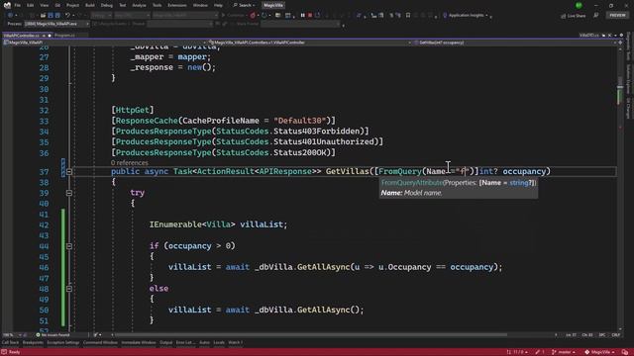Viewport: 634px width, 356px height.
Task: Click the notifications icon in status bar
Action: click(x=625, y=352)
